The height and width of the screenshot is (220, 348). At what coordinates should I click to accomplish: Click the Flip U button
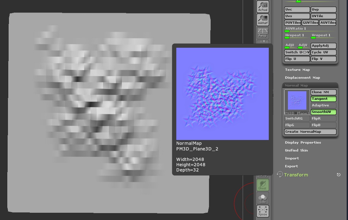click(x=297, y=59)
